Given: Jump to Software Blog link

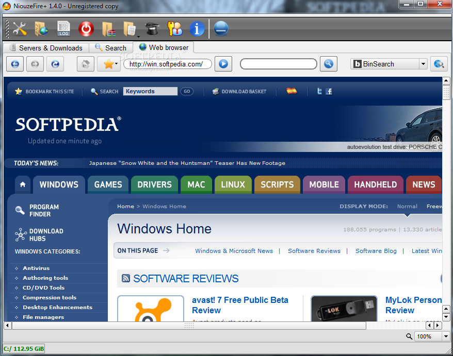Looking at the screenshot, I should 376,251.
